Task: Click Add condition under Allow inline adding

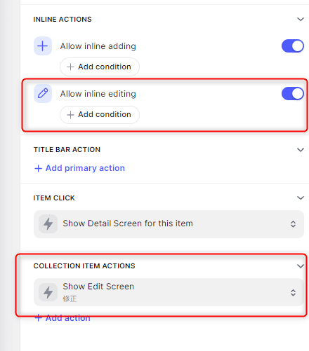Action: click(x=100, y=67)
